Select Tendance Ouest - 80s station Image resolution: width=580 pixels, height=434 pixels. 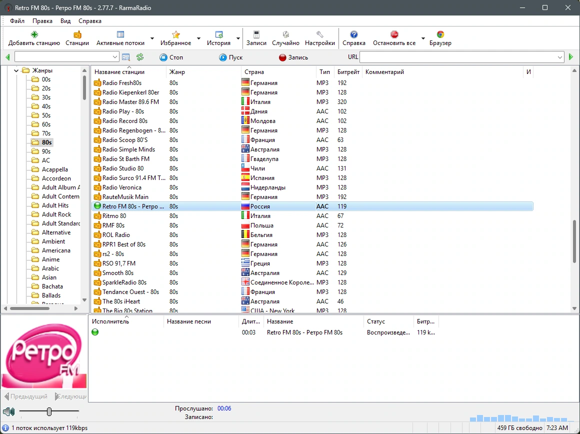point(312,292)
